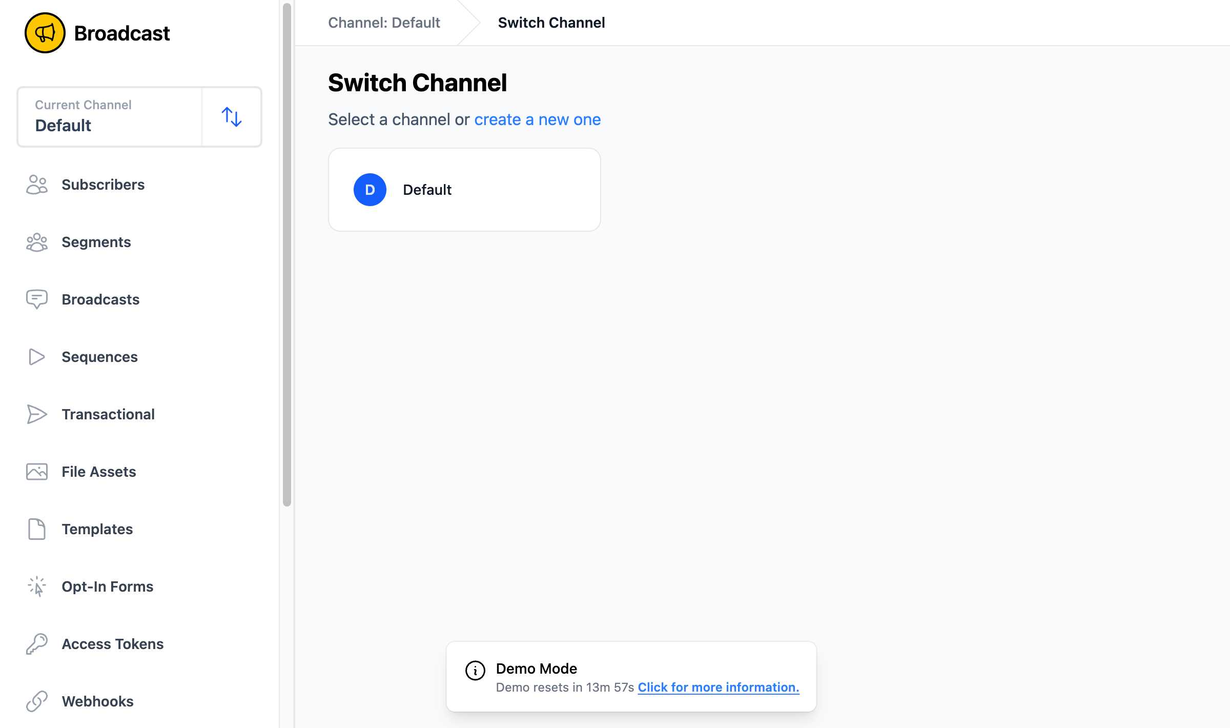Image resolution: width=1230 pixels, height=728 pixels.
Task: Open the Transactional section
Action: [x=108, y=414]
